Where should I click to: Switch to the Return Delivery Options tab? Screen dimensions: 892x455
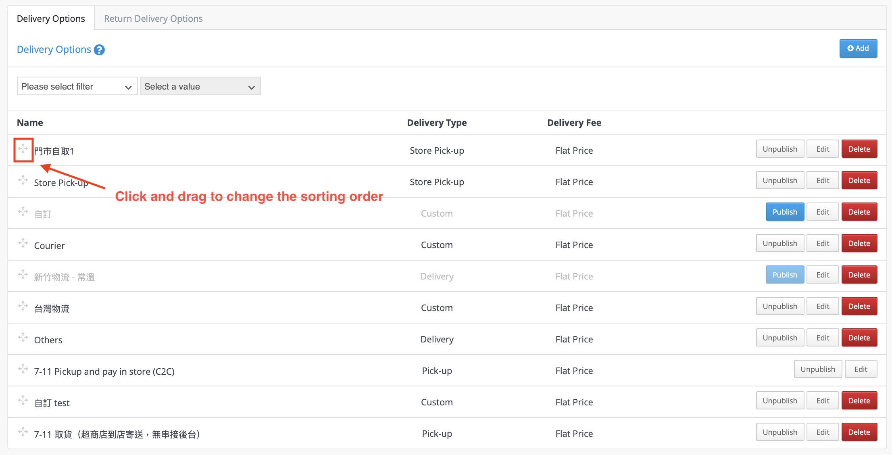coord(153,19)
